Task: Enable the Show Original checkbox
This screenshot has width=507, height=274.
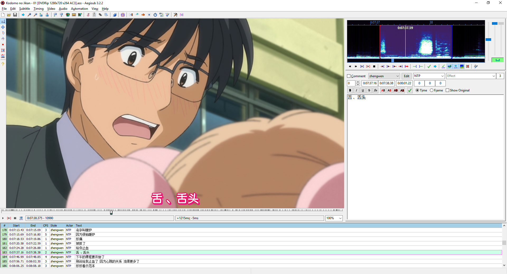Action: click(x=447, y=90)
